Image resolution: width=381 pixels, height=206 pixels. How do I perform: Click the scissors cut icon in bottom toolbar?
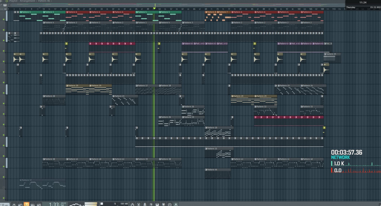point(139,204)
